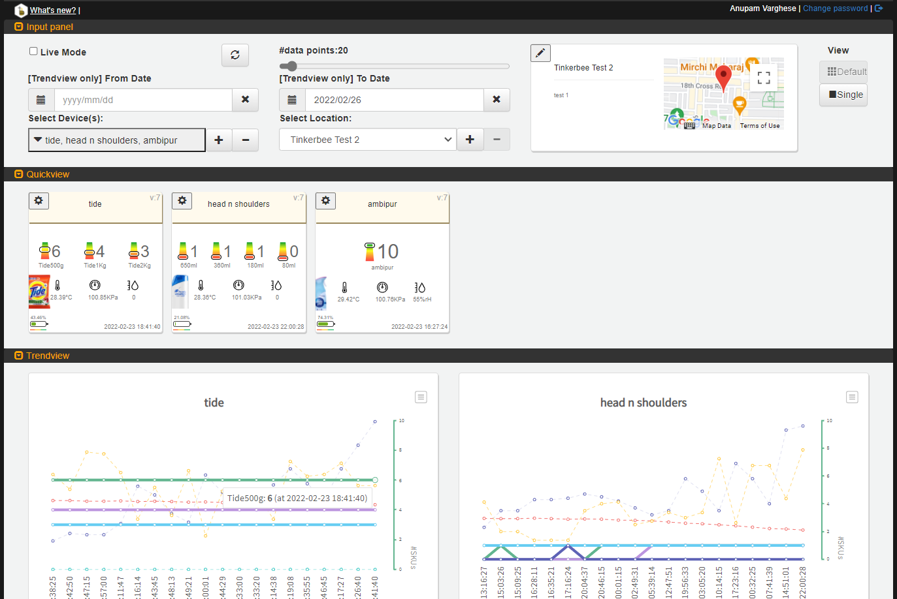Switch to Single view
The image size is (897, 599).
tap(843, 95)
